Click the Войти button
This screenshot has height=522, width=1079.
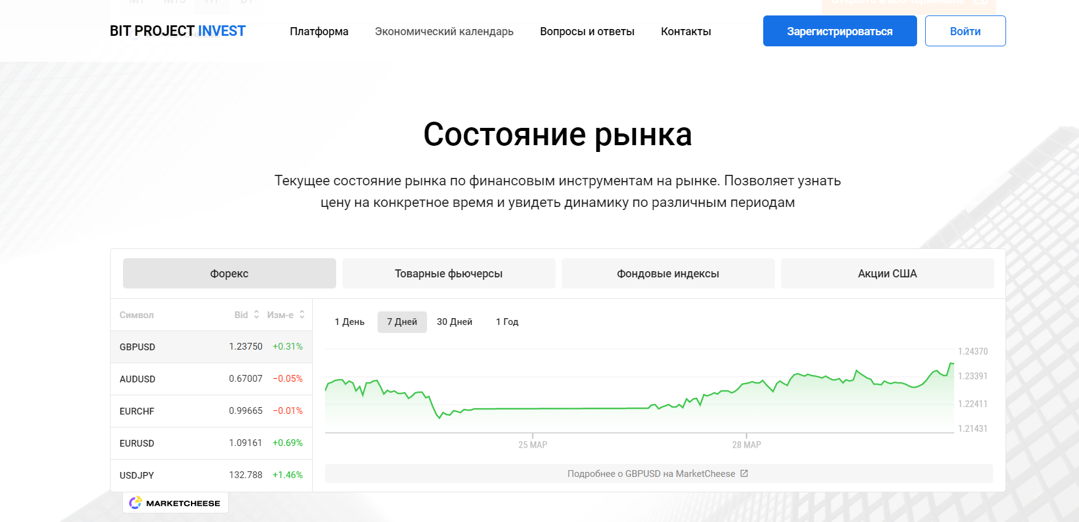coord(965,31)
